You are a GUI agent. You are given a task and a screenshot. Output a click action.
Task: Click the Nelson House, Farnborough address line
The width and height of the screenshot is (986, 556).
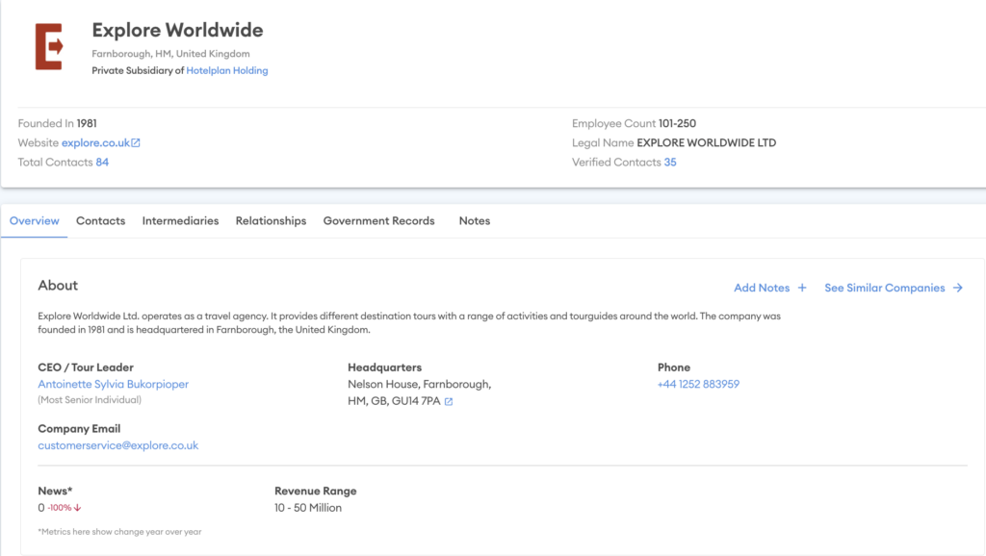420,384
